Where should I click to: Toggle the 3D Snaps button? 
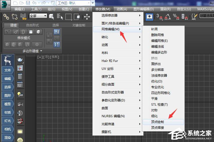[x=159, y=17]
